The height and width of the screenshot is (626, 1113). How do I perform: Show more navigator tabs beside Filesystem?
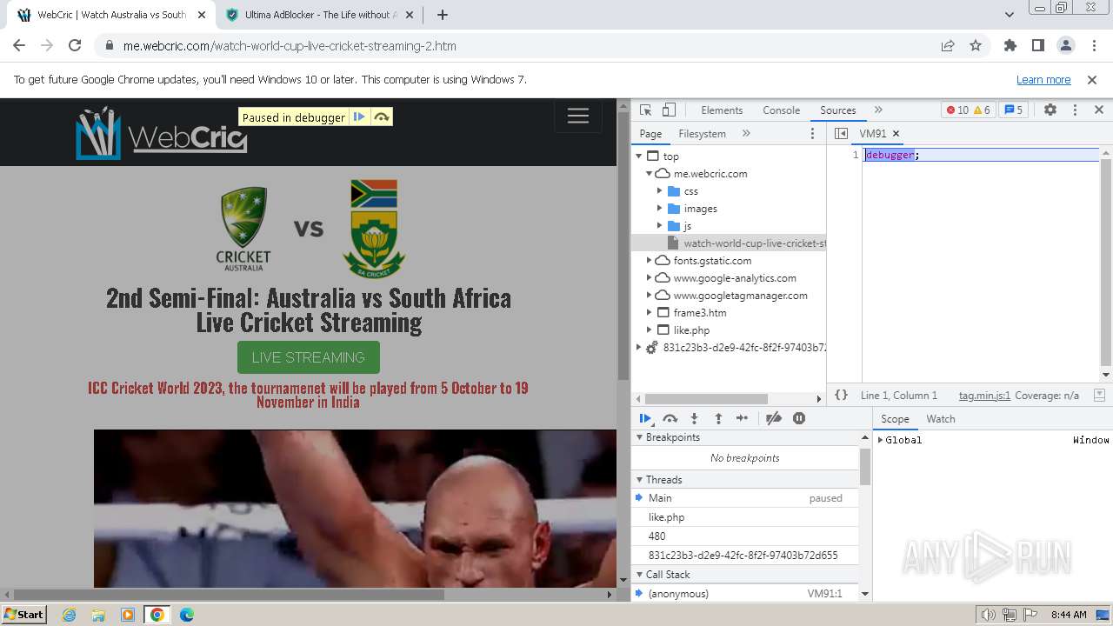pyautogui.click(x=746, y=133)
